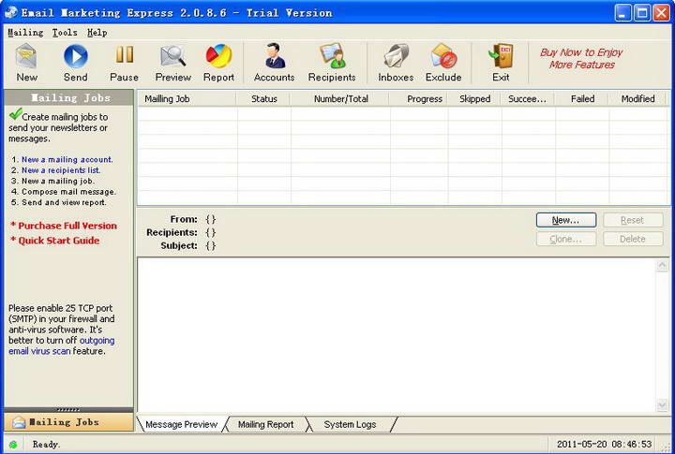Sort by the Modified column header
The width and height of the screenshot is (675, 454).
(x=638, y=99)
